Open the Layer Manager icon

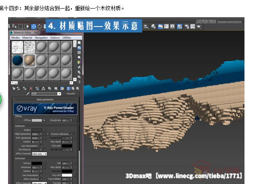(x=153, y=27)
